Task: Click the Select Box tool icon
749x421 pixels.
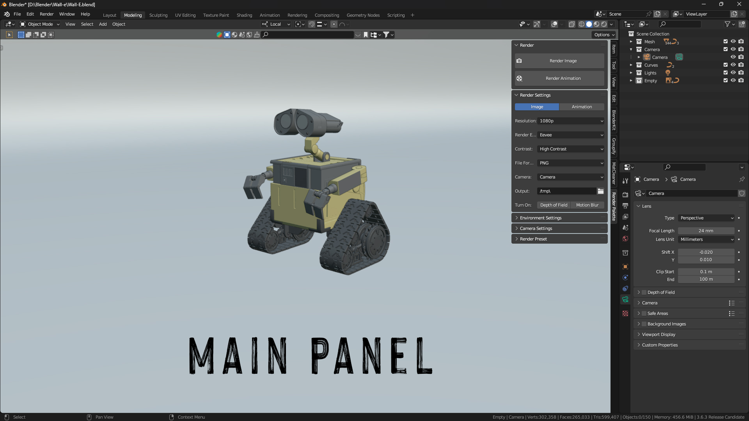Action: 9,35
